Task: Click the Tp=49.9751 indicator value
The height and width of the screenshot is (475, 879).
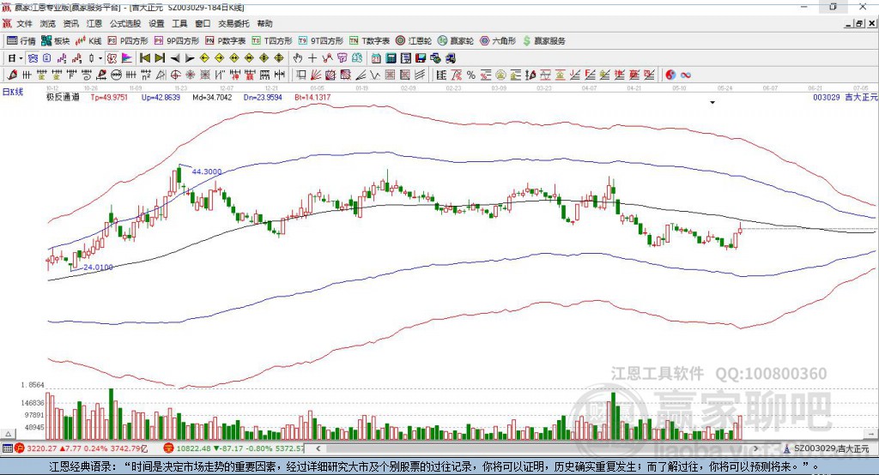Action: click(x=109, y=97)
